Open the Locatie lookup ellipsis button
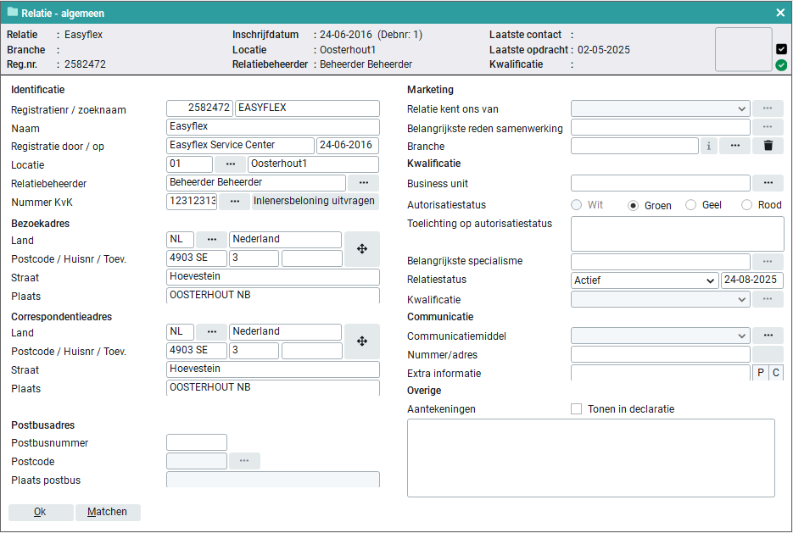 [x=230, y=164]
